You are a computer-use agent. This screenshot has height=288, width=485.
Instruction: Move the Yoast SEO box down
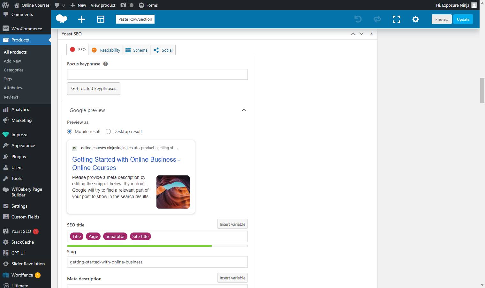tap(361, 33)
